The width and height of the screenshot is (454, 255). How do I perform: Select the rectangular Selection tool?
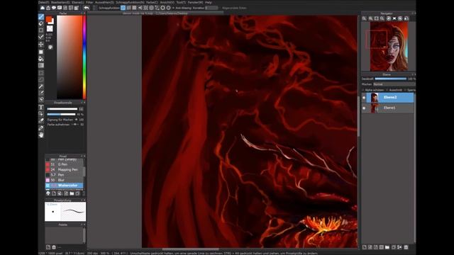click(41, 72)
